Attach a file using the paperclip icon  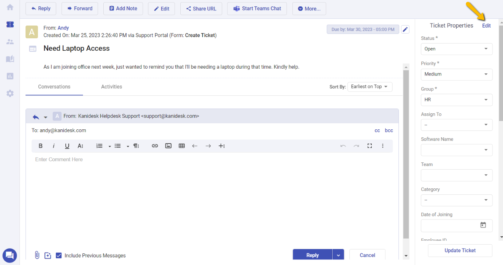(37, 255)
